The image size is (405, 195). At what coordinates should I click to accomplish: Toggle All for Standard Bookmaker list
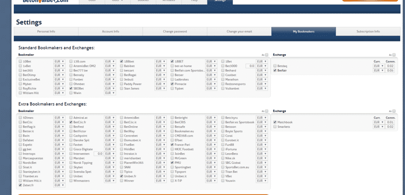267,55
